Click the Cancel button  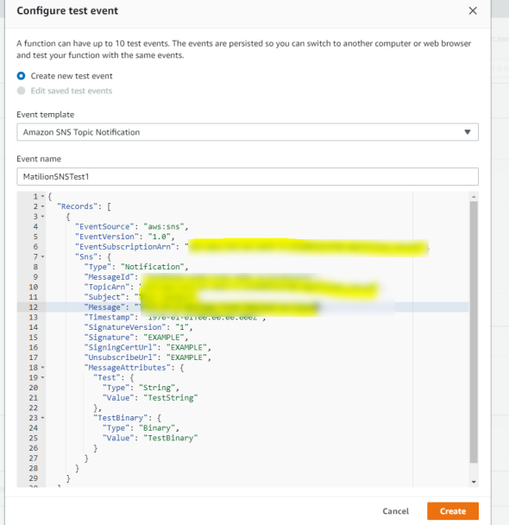click(x=396, y=511)
